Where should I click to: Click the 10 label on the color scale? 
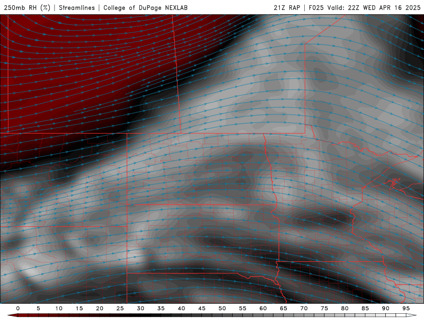(x=59, y=308)
